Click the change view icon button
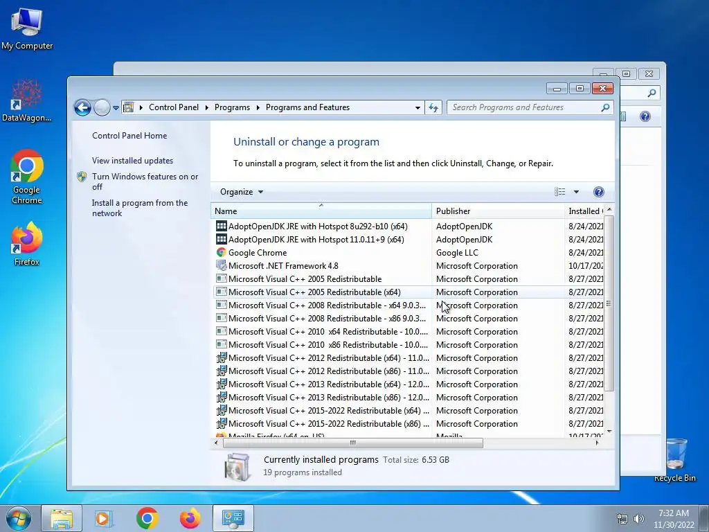This screenshot has width=709, height=532. [x=559, y=192]
